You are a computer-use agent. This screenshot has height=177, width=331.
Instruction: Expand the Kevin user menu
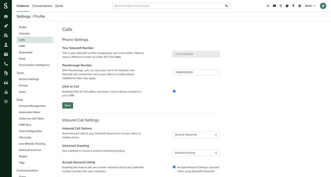[310, 6]
